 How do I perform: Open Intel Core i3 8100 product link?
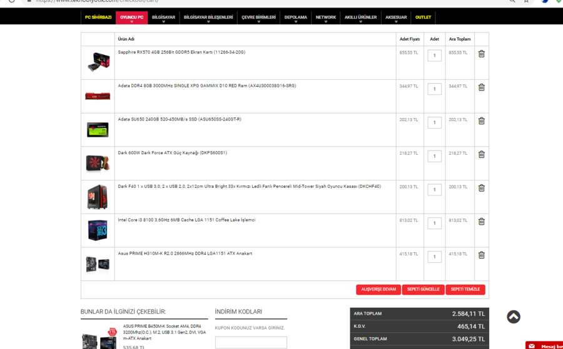(186, 220)
